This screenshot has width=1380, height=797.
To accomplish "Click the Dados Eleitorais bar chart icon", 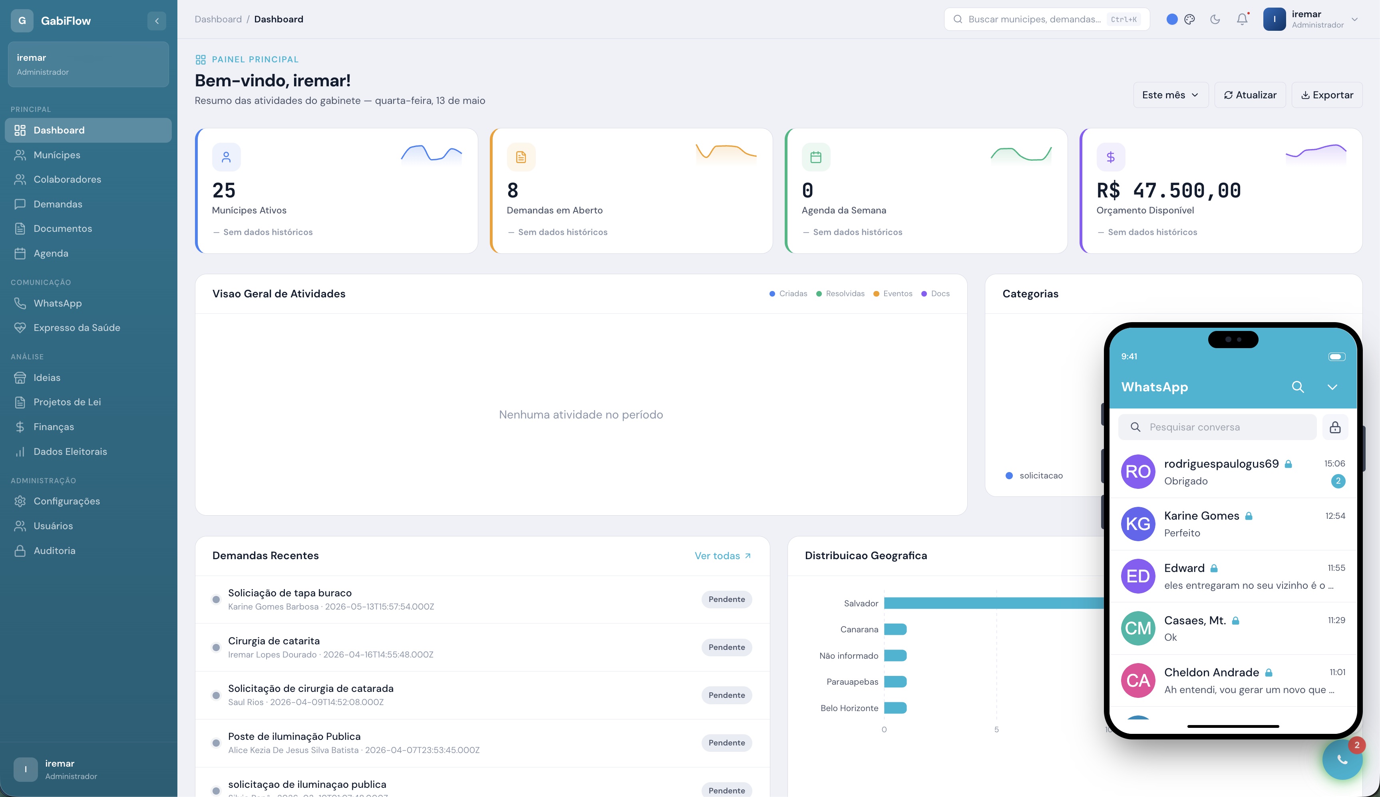I will point(20,452).
